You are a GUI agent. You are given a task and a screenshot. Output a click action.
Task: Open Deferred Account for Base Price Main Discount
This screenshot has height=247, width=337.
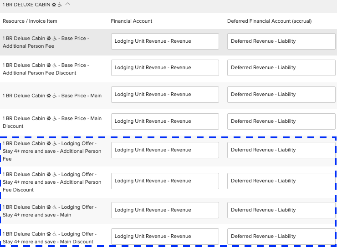pos(281,121)
